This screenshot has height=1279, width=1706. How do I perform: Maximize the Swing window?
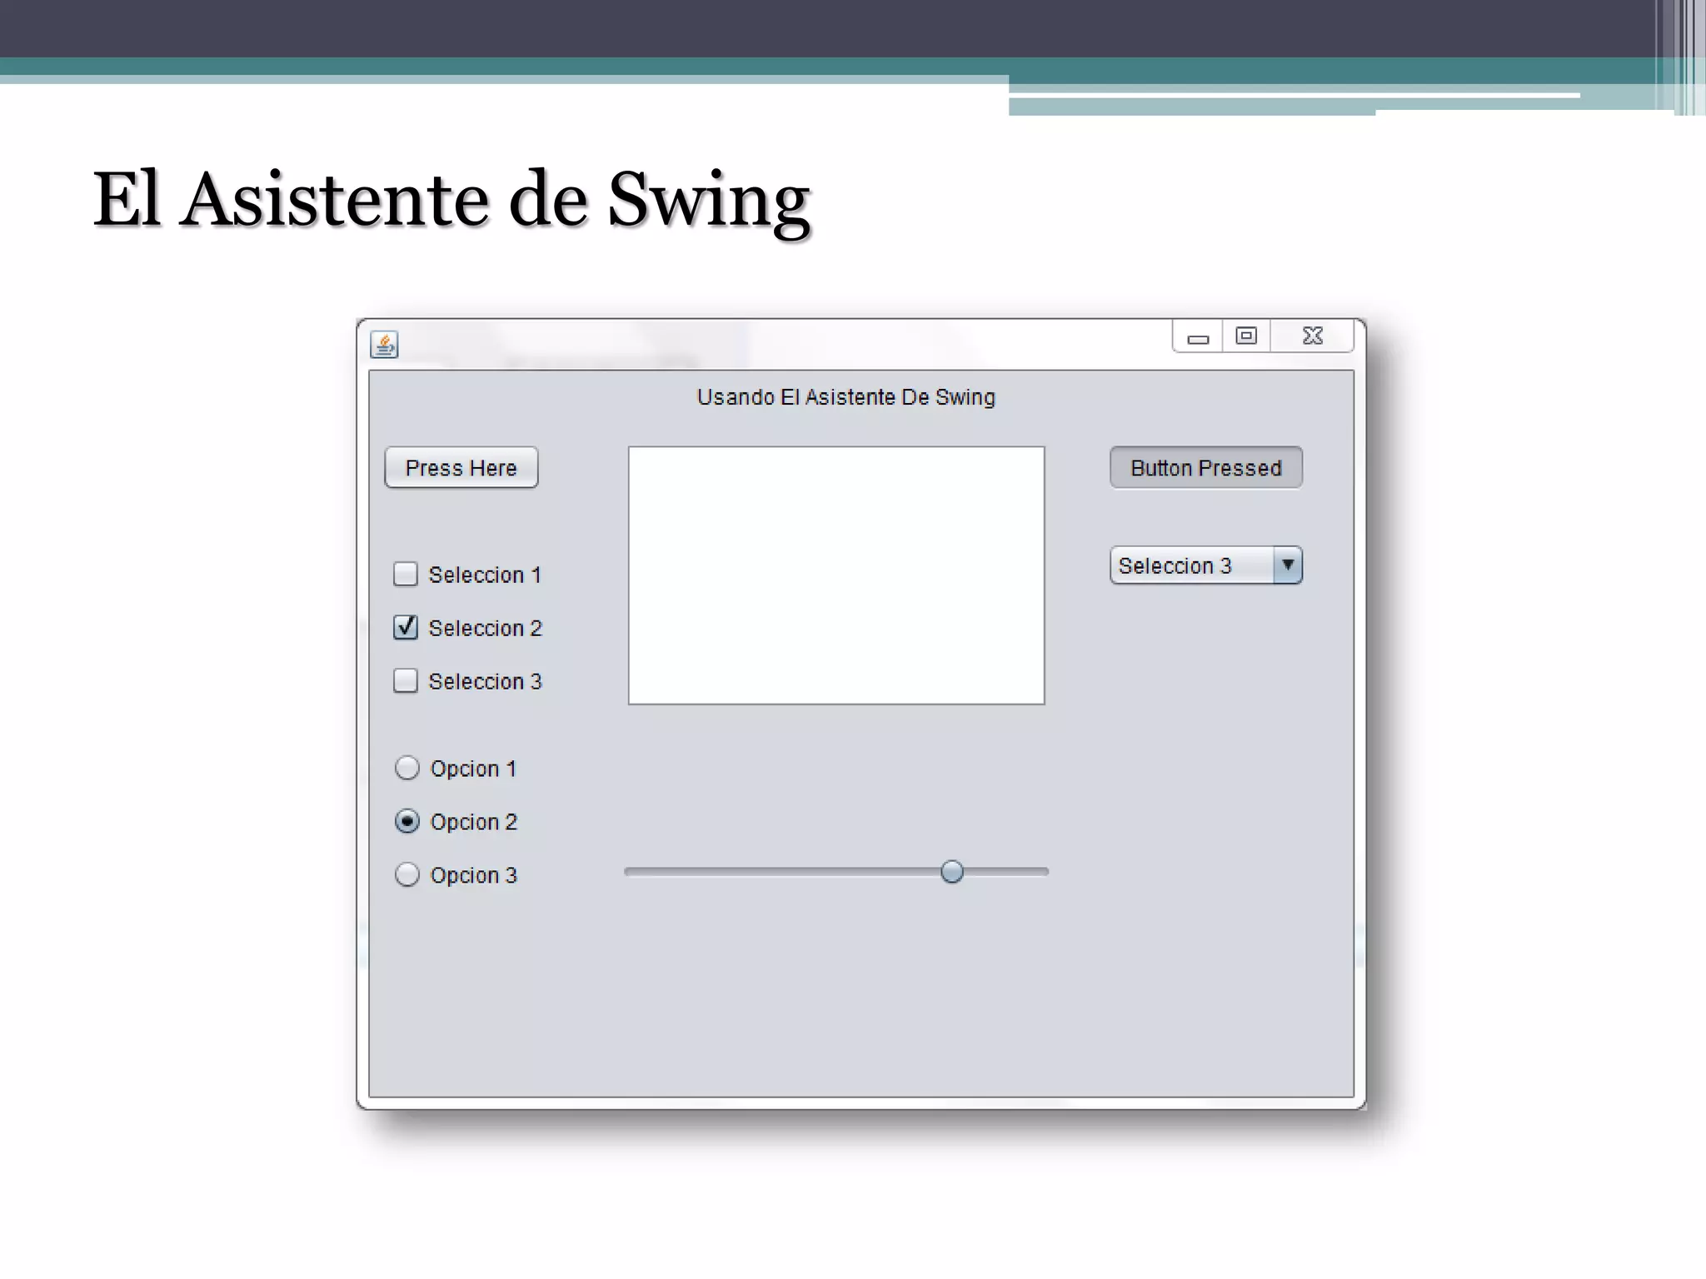[1246, 336]
